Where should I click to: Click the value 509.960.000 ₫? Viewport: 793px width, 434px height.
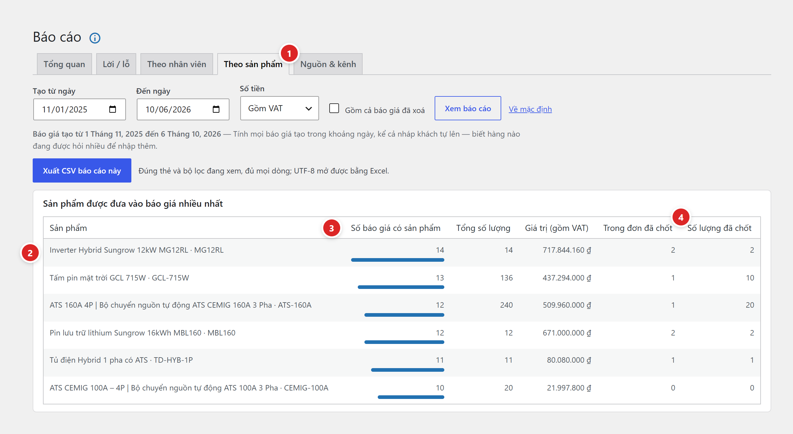pos(567,305)
